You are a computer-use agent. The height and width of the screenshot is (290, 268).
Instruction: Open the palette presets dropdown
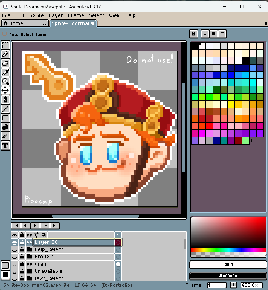pyautogui.click(x=213, y=34)
